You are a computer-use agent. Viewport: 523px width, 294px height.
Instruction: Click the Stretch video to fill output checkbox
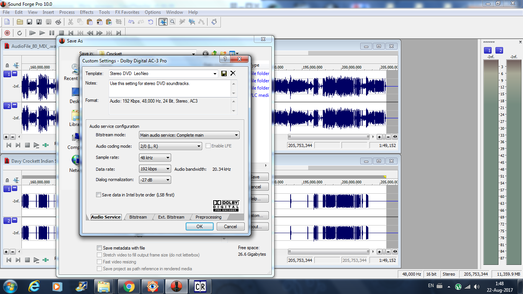tap(100, 255)
